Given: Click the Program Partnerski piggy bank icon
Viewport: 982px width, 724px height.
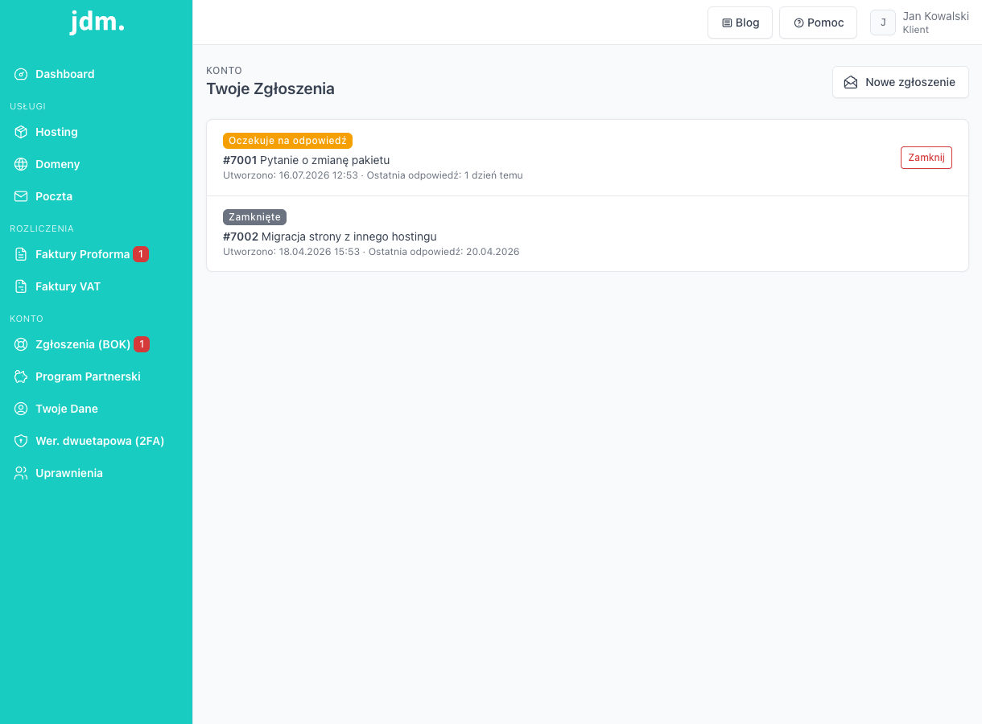Looking at the screenshot, I should 21,376.
